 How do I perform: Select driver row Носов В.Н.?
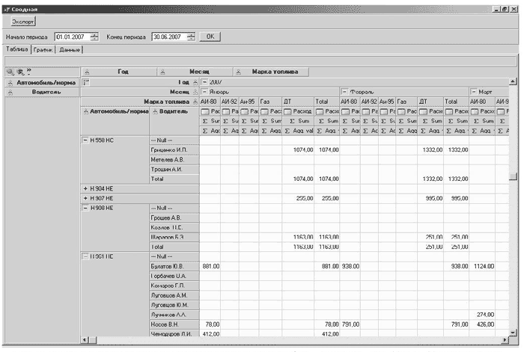coord(174,324)
